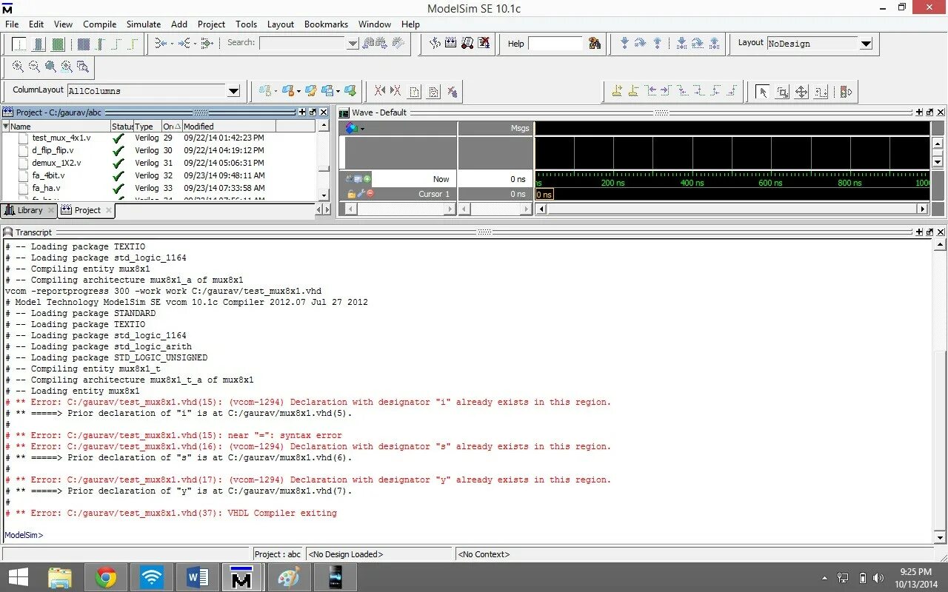This screenshot has width=948, height=592.
Task: Select d_flip_flip.v in project list
Action: tap(53, 150)
